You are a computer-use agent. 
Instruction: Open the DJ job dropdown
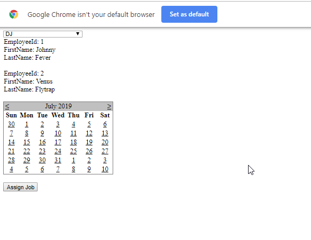pyautogui.click(x=43, y=34)
